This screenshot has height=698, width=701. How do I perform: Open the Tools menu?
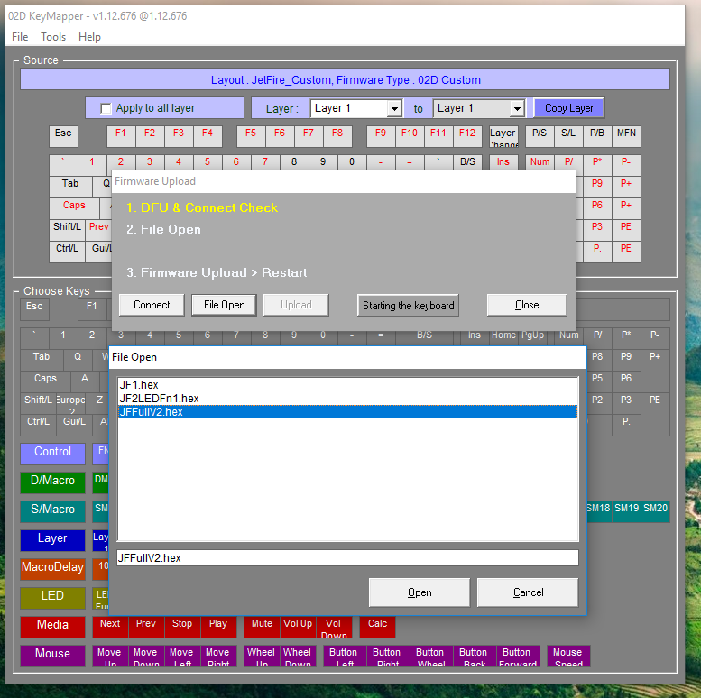pyautogui.click(x=53, y=37)
